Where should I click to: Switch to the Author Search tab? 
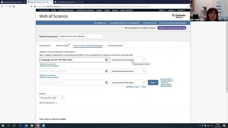click(62, 46)
